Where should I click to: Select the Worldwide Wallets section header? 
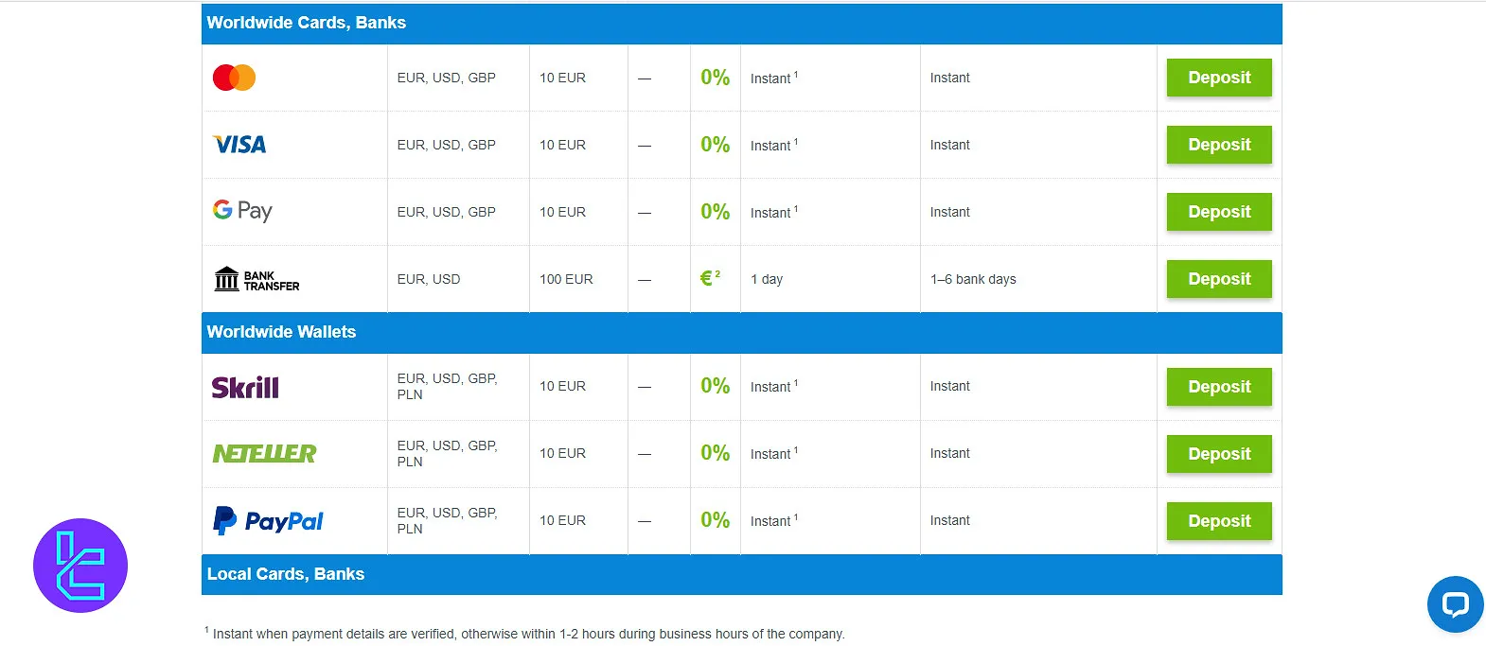pyautogui.click(x=281, y=332)
